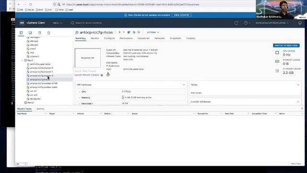The image size is (307, 173).
Task: Open the Networking inventory view
Action: coord(48,33)
